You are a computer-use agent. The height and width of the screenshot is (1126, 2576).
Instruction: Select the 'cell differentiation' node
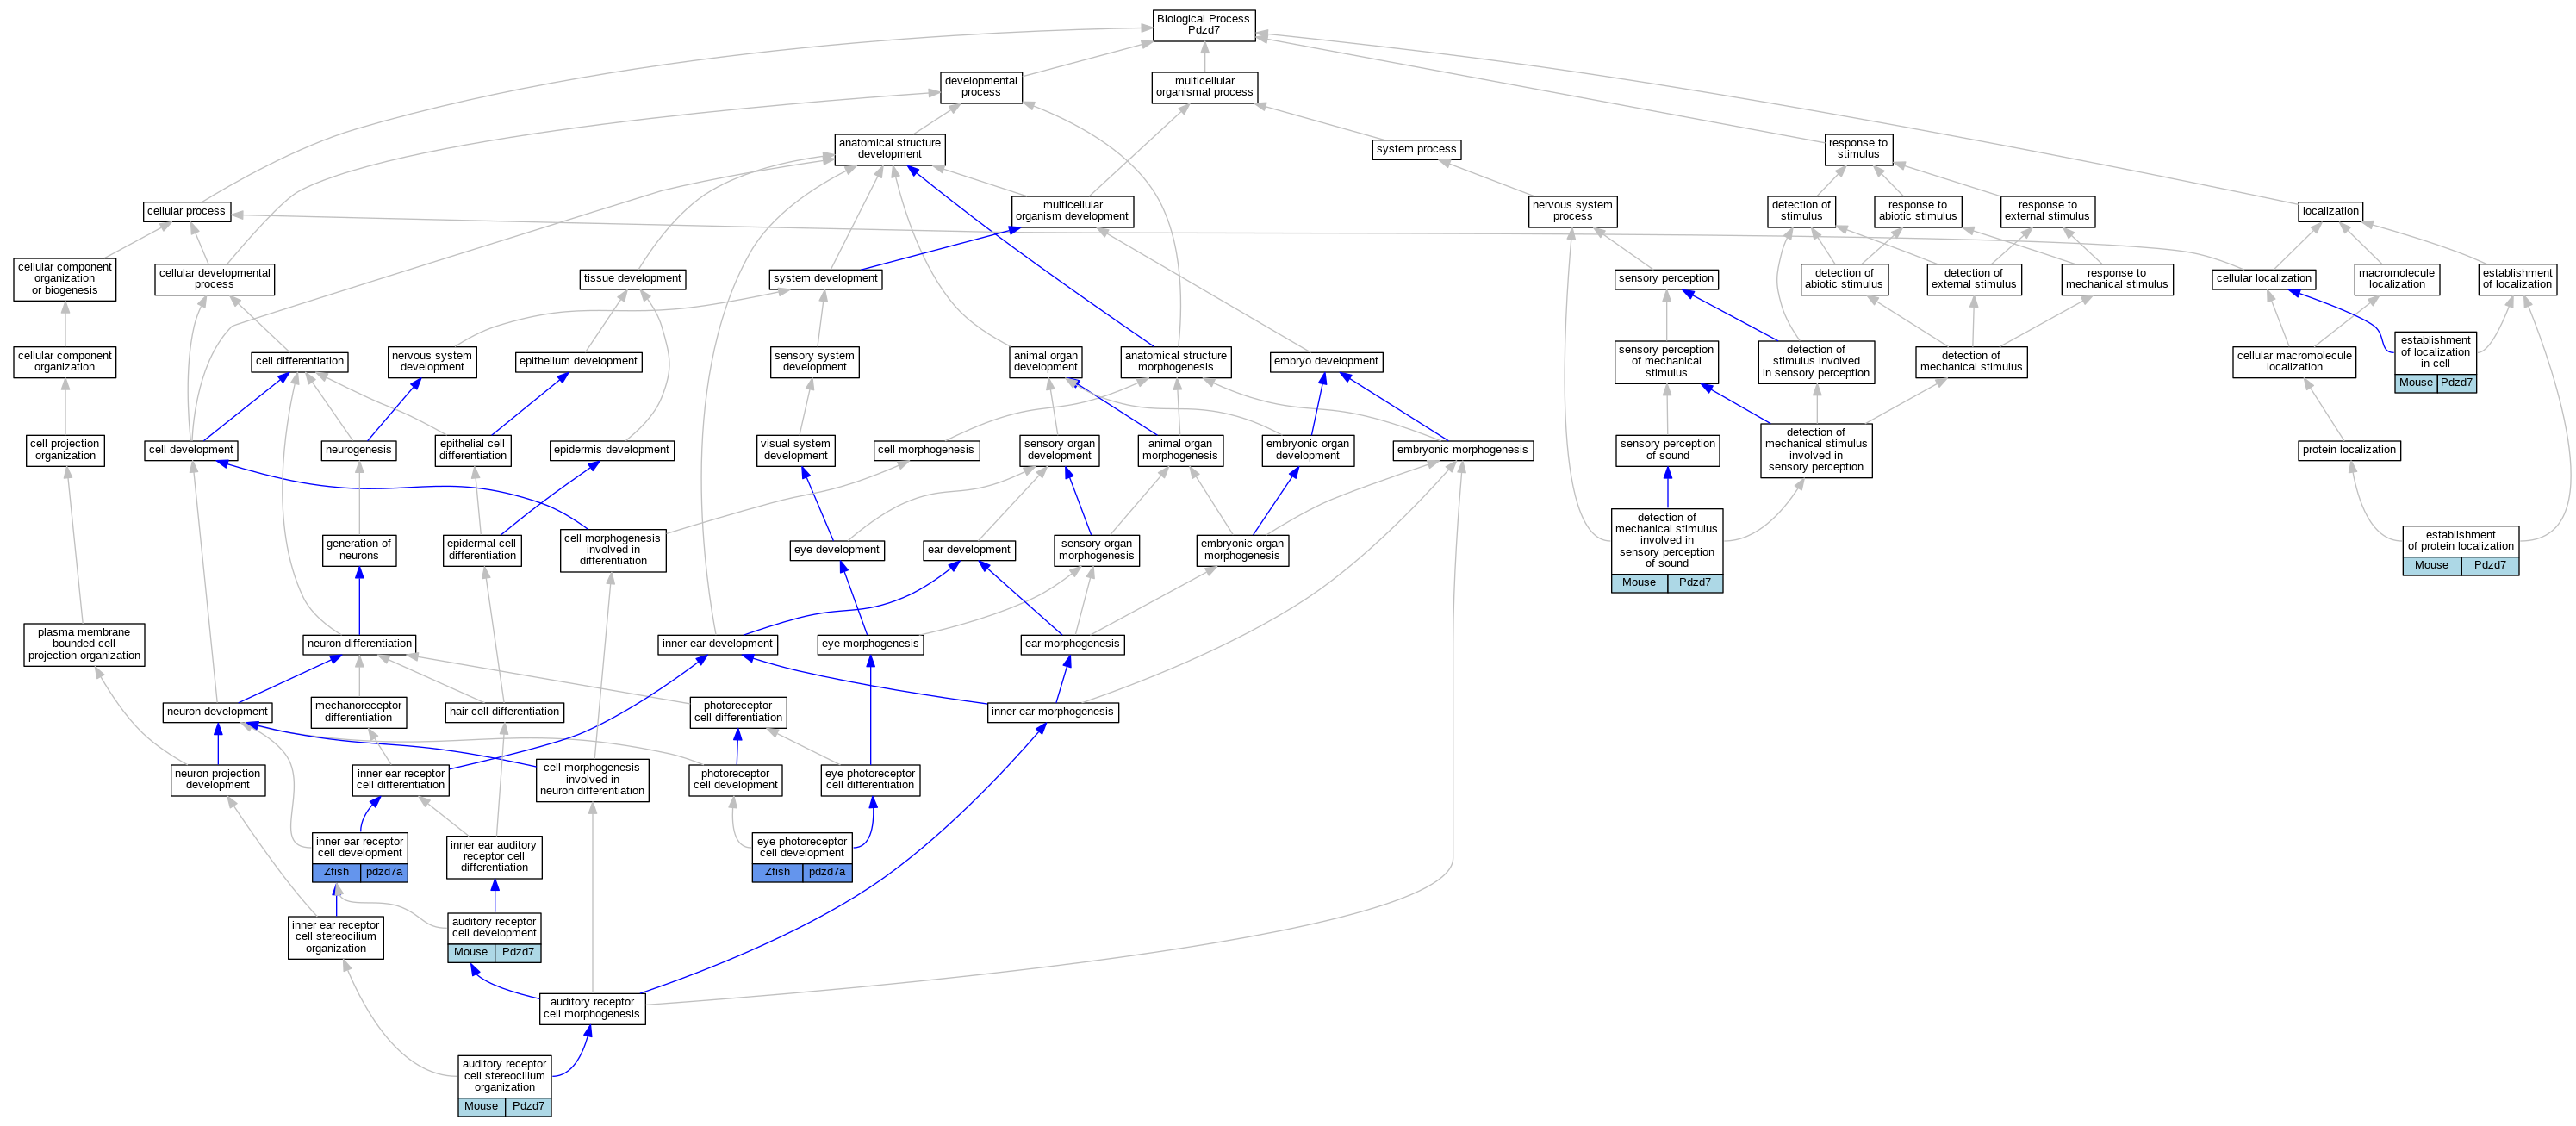[x=300, y=361]
